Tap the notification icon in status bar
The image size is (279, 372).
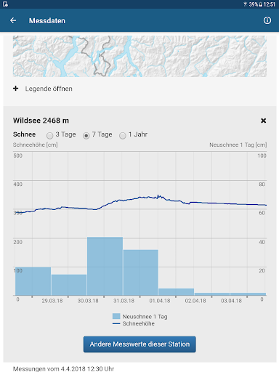pos(5,4)
